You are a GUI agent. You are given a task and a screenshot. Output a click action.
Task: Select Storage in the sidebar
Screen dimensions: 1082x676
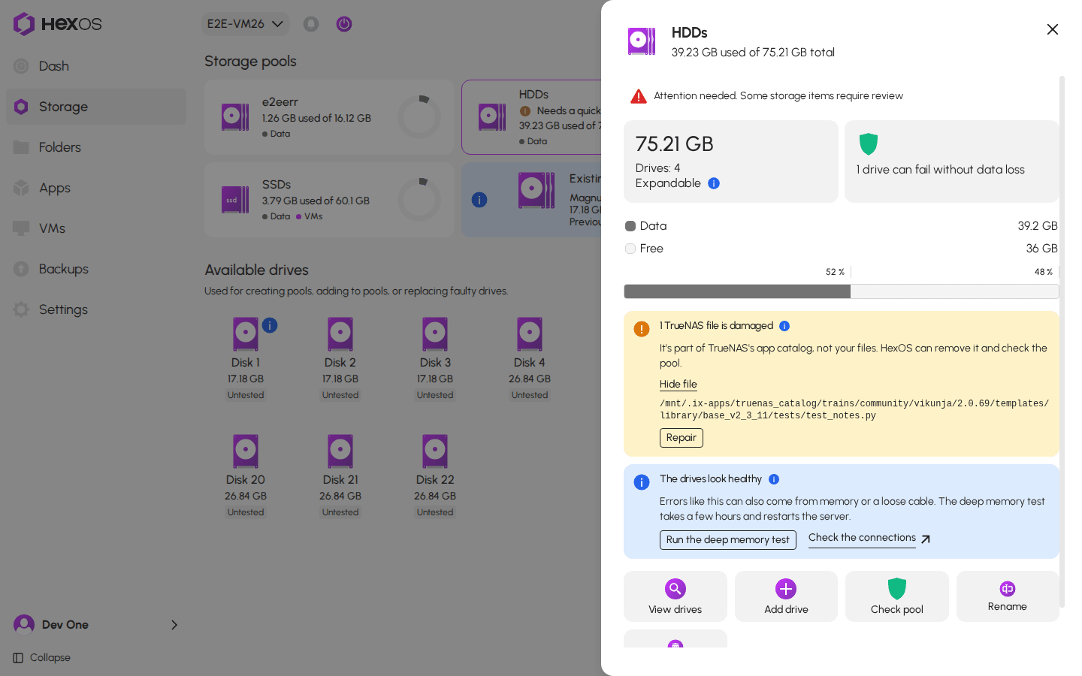(x=96, y=107)
